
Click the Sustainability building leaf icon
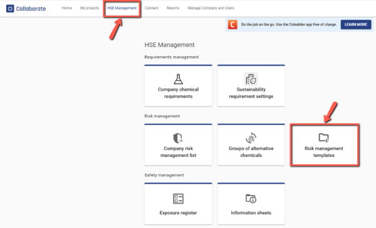coord(251,79)
